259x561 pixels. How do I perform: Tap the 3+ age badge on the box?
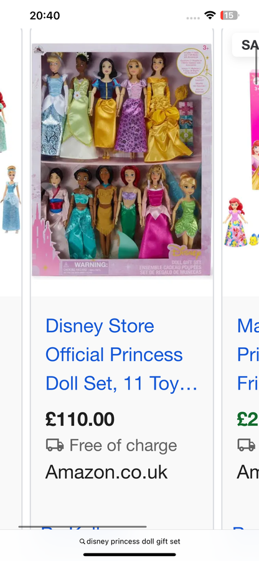click(x=205, y=48)
